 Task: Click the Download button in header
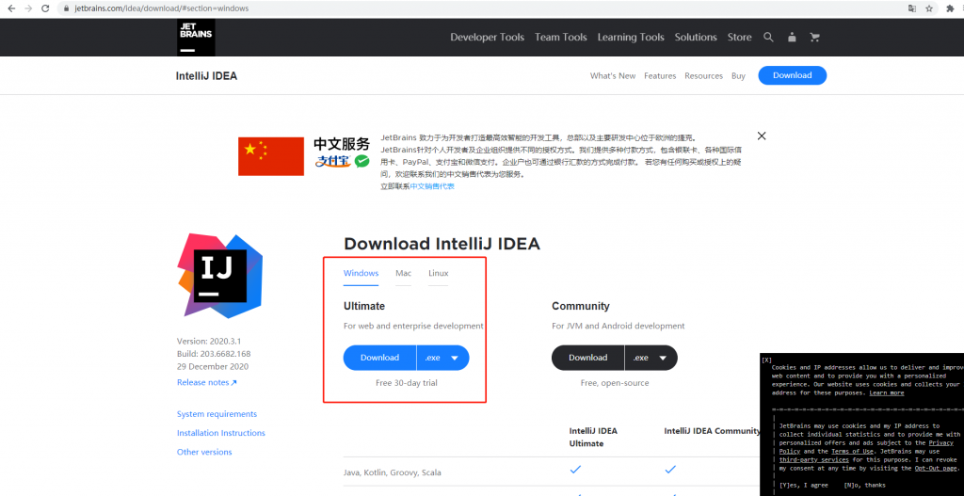pyautogui.click(x=793, y=75)
